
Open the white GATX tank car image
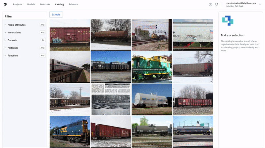click(x=152, y=99)
